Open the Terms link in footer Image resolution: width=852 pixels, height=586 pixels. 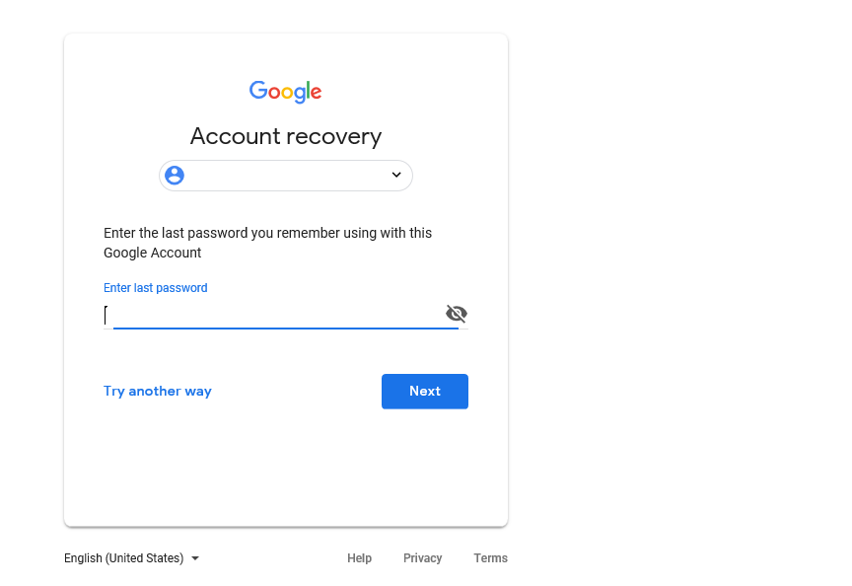coord(490,558)
